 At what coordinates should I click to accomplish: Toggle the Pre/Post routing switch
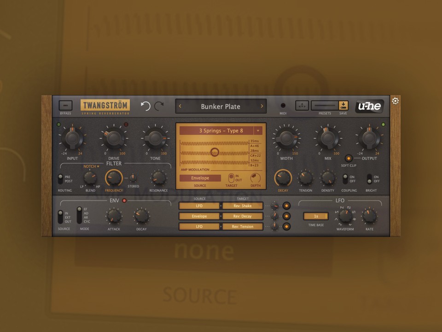pos(60,179)
